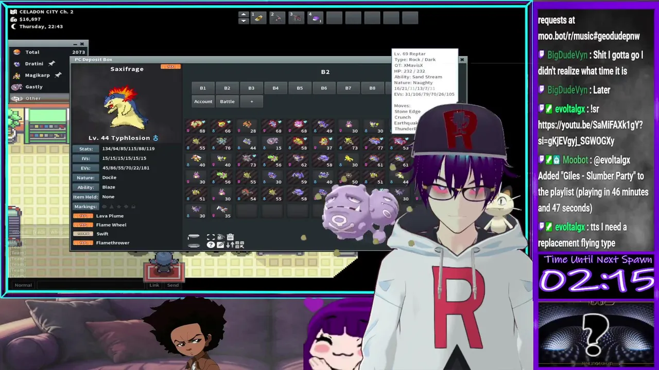Select the level 35 Pokemon in last row
659x370 pixels.
point(222,211)
